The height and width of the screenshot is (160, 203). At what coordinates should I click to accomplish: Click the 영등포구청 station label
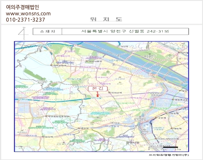(x=181, y=100)
